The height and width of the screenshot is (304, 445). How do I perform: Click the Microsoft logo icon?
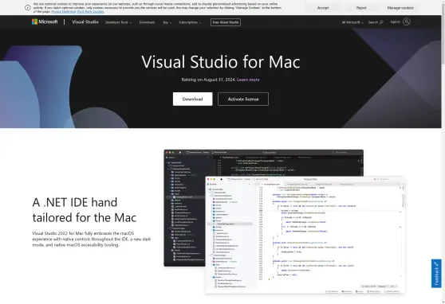[34, 21]
